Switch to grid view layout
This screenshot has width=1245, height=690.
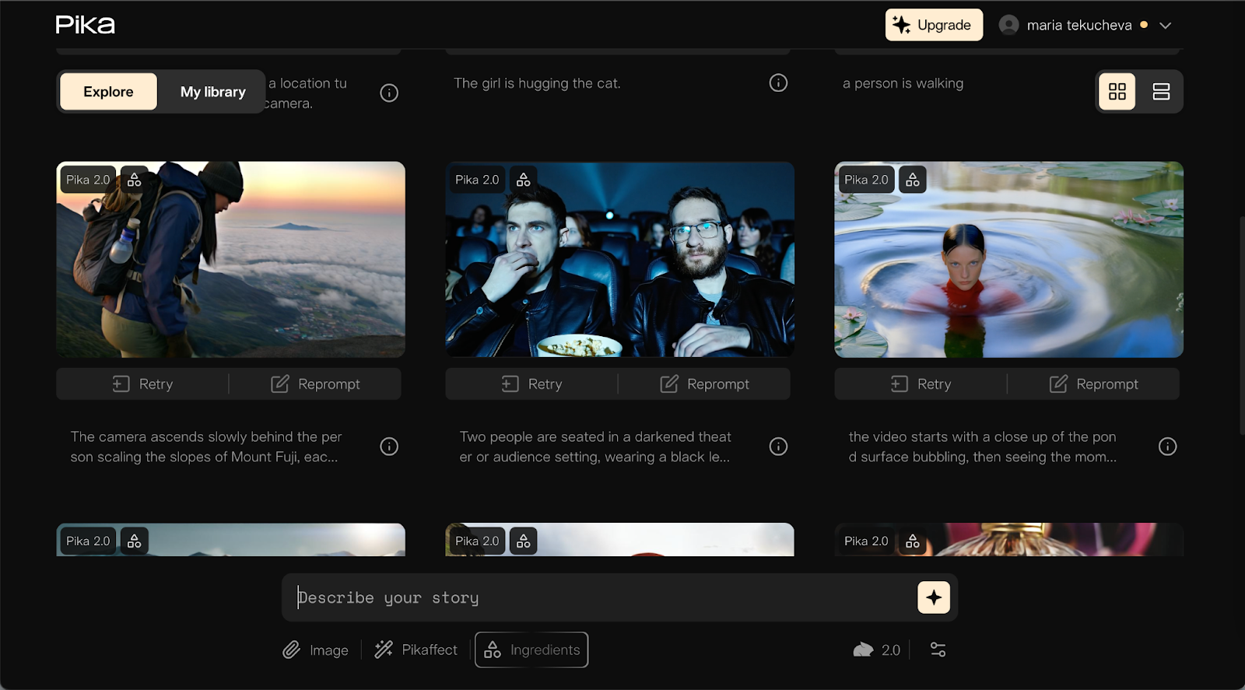point(1117,92)
